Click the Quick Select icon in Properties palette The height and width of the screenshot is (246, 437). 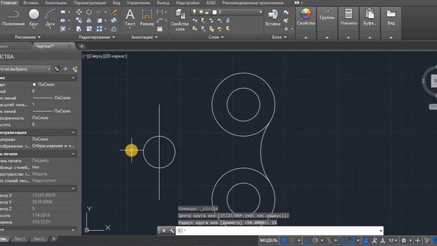click(74, 69)
